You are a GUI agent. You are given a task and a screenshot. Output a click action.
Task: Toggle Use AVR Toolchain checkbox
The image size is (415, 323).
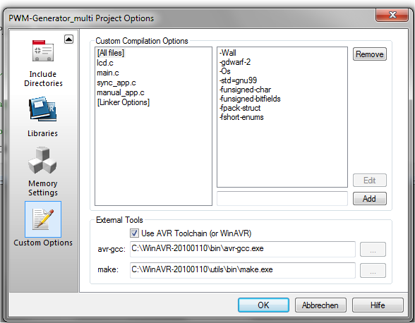pyautogui.click(x=134, y=233)
